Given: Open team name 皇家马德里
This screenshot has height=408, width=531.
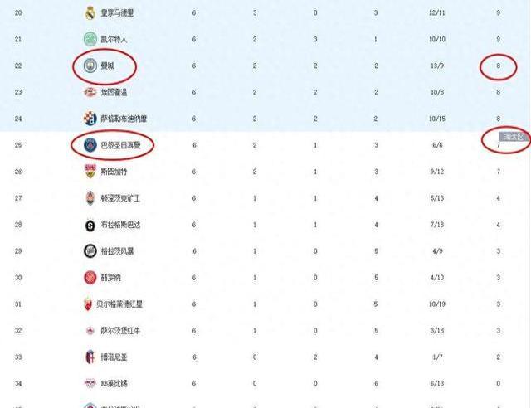Looking at the screenshot, I should tap(117, 13).
